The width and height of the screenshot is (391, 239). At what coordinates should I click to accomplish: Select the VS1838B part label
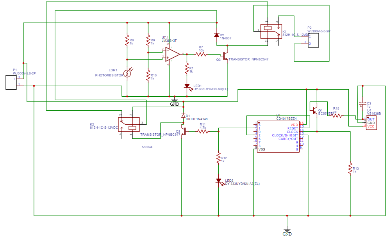pyautogui.click(x=374, y=113)
